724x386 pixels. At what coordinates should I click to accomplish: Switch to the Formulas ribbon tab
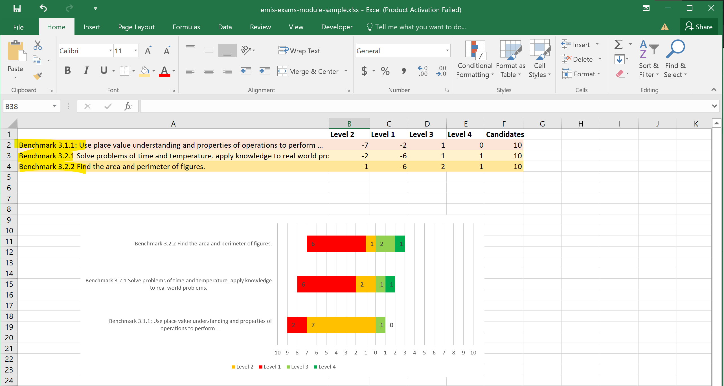pos(186,27)
